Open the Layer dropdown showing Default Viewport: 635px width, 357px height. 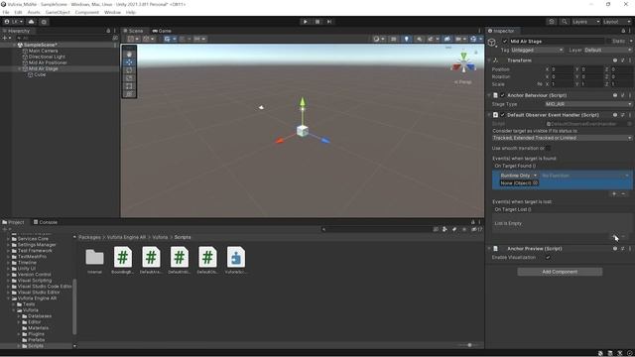click(608, 51)
